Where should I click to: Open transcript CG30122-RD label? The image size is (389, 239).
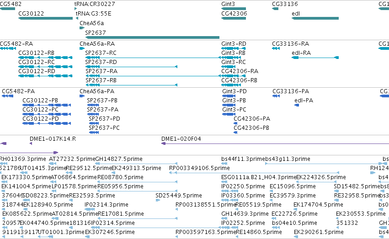[37, 71]
